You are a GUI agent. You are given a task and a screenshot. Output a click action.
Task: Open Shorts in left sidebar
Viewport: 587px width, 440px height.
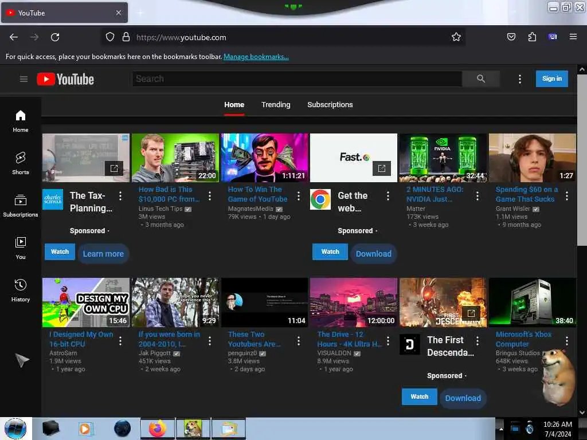(x=21, y=163)
